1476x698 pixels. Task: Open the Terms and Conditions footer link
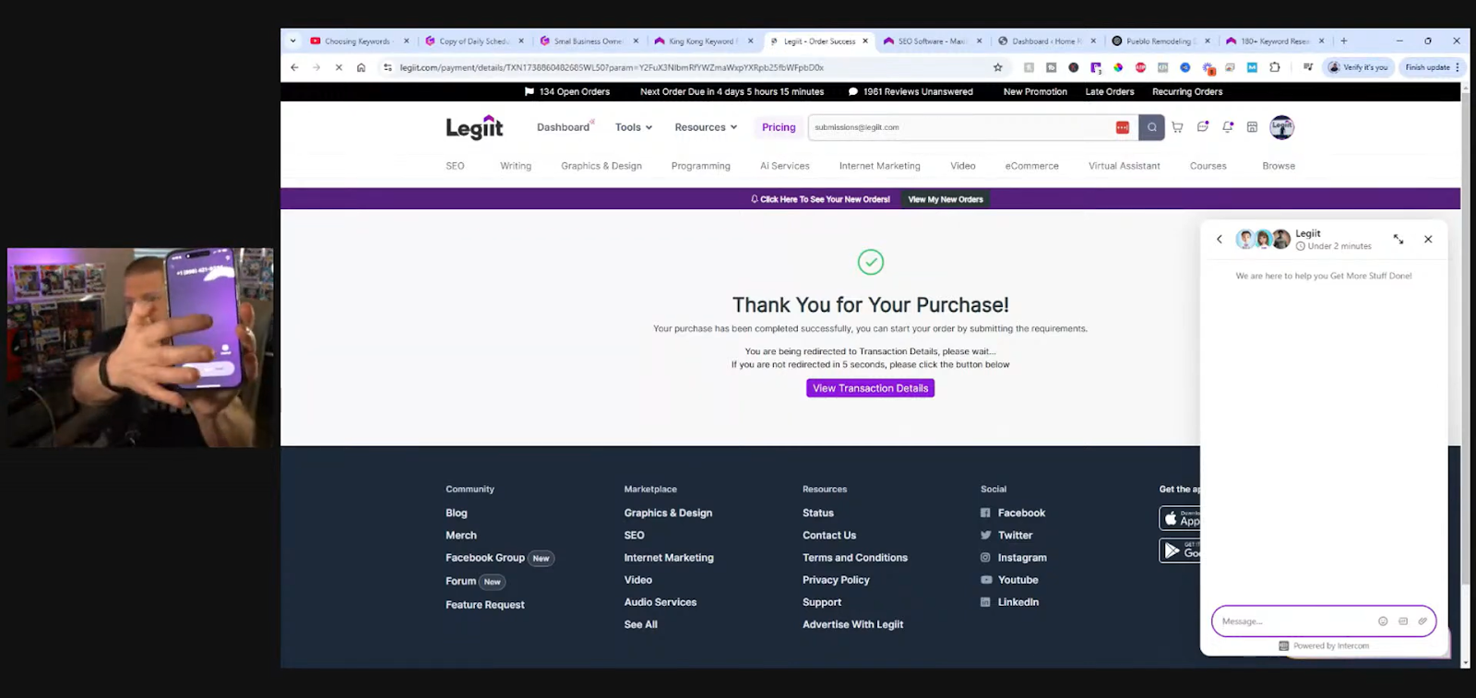tap(854, 558)
